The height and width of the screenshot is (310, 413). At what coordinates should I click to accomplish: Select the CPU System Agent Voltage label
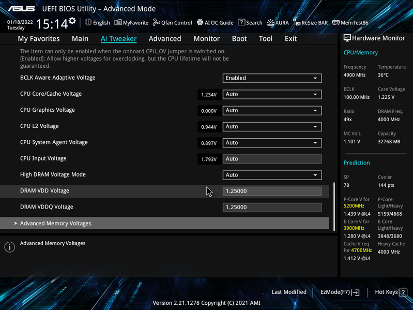pos(54,142)
